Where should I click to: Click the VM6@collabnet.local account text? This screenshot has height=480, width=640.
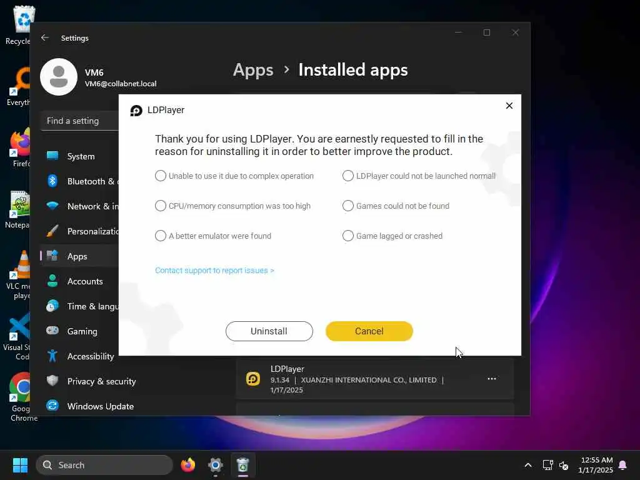tap(121, 84)
